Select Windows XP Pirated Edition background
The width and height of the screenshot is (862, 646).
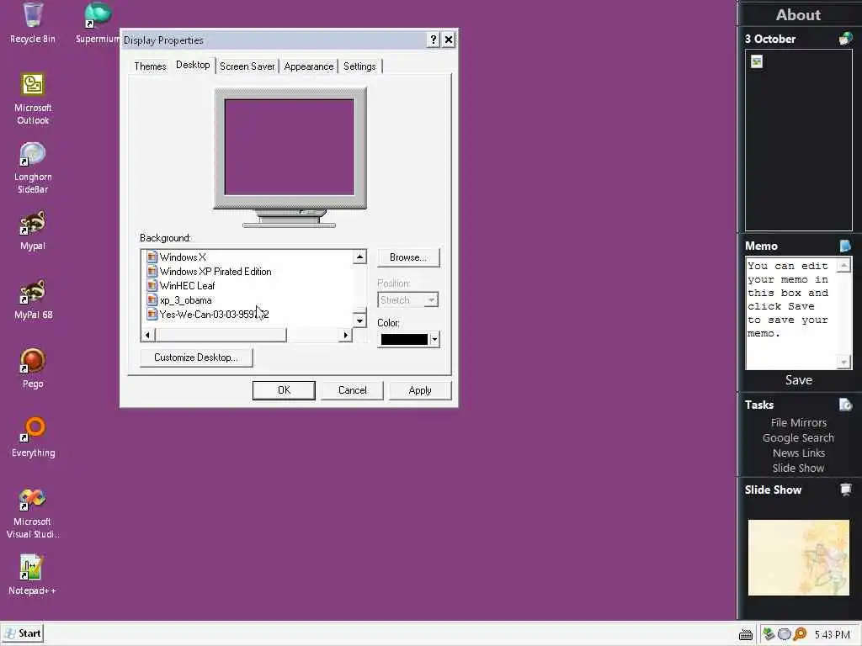[215, 272]
